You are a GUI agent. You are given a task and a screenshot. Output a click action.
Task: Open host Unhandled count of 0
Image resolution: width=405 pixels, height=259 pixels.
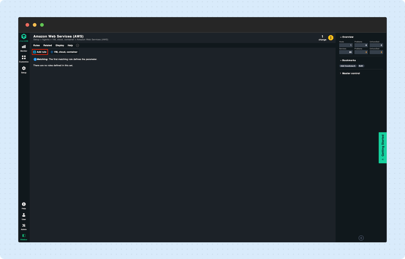point(376,45)
